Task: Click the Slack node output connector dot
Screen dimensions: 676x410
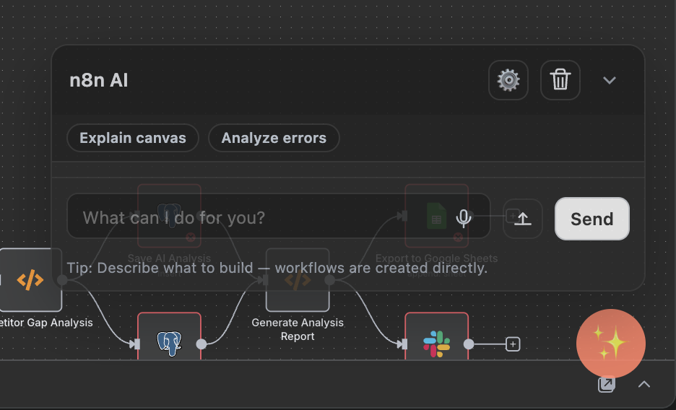Action: 469,344
